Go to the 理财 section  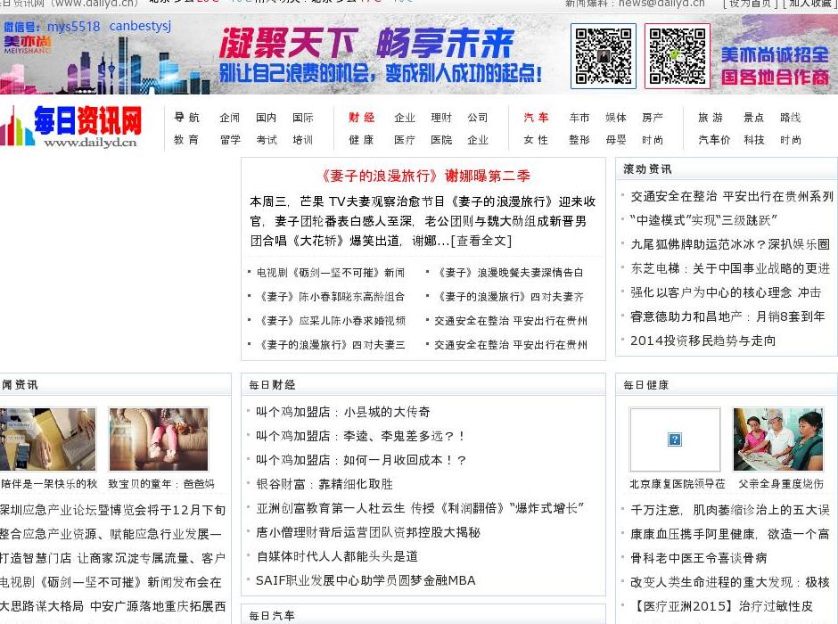(441, 118)
